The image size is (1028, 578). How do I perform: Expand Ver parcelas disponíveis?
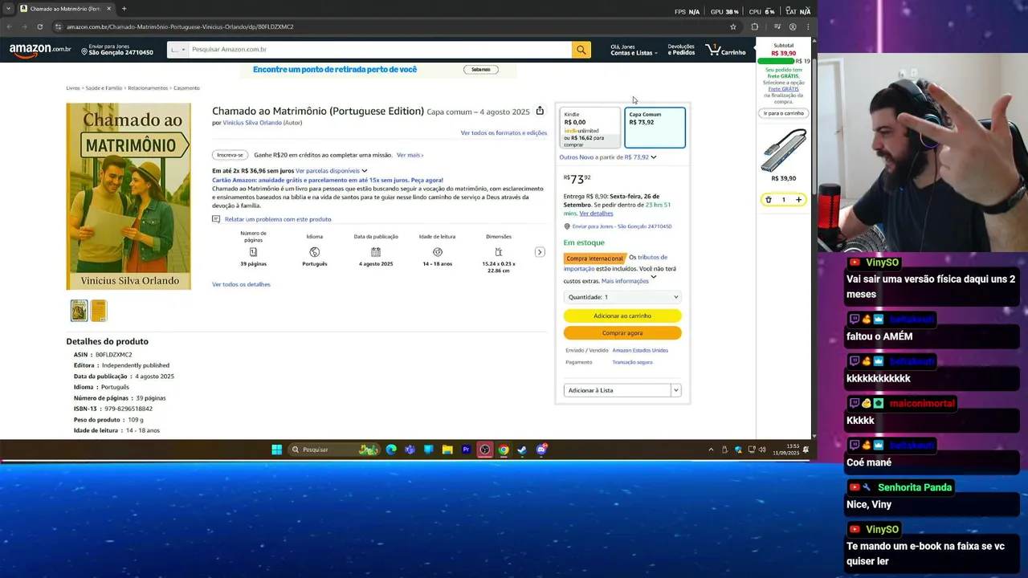(x=331, y=171)
